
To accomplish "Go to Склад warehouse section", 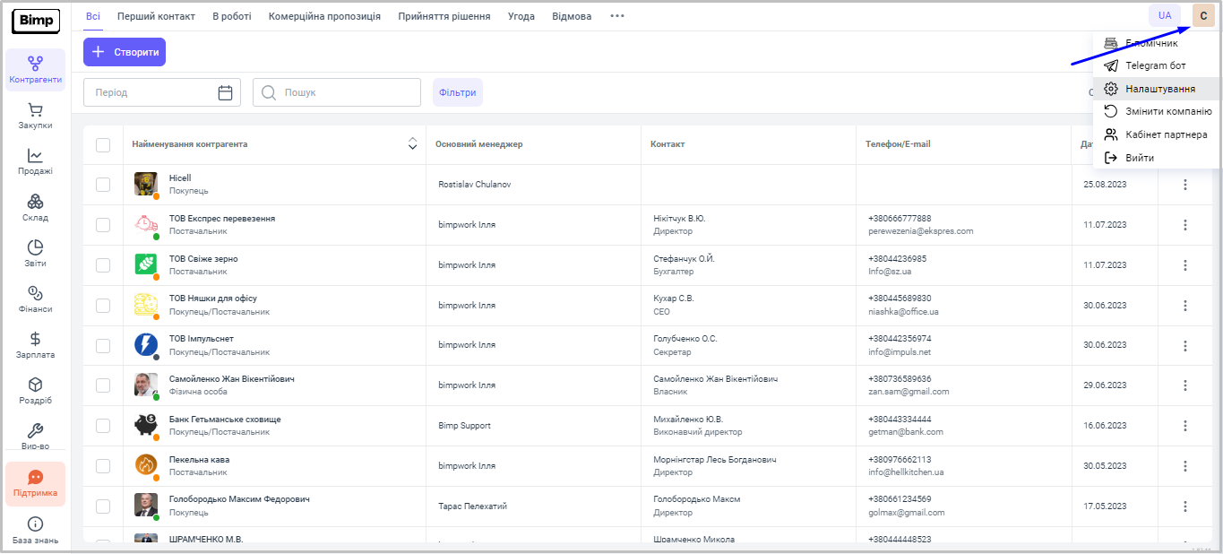I will pyautogui.click(x=36, y=208).
